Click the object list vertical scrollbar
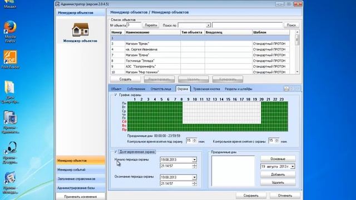Viewport: 356px width, 200px height. coord(297,52)
